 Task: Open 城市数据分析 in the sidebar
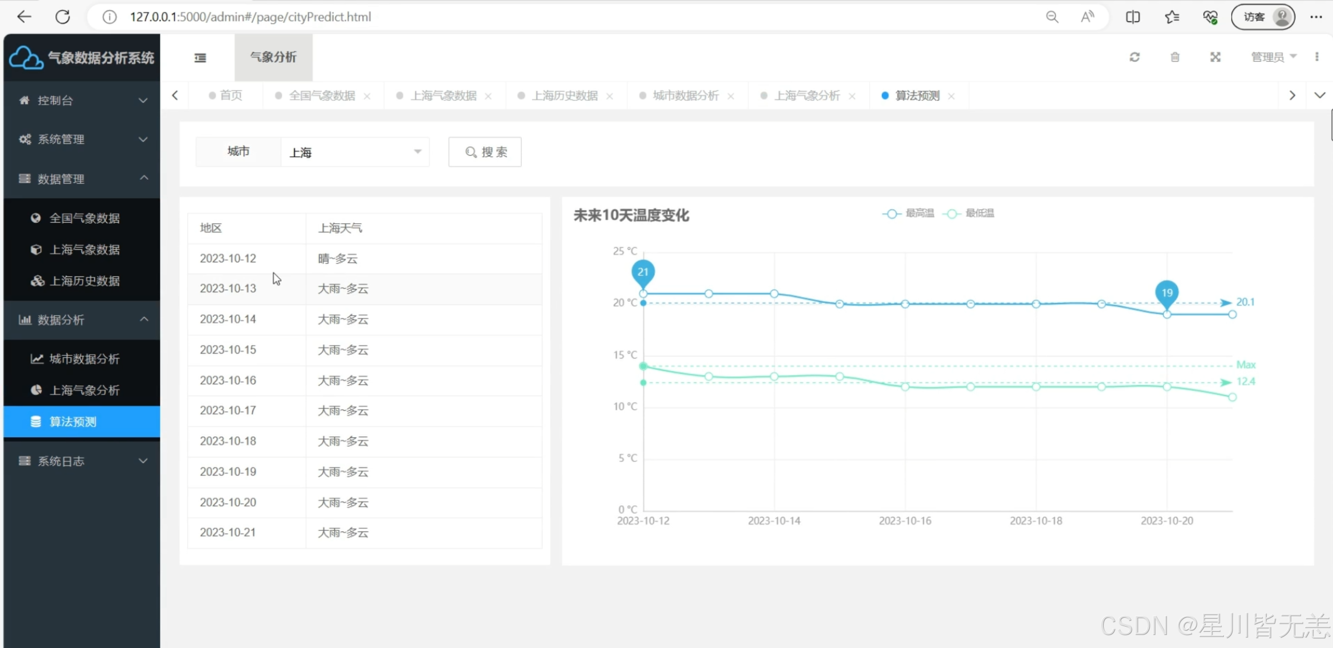point(84,359)
